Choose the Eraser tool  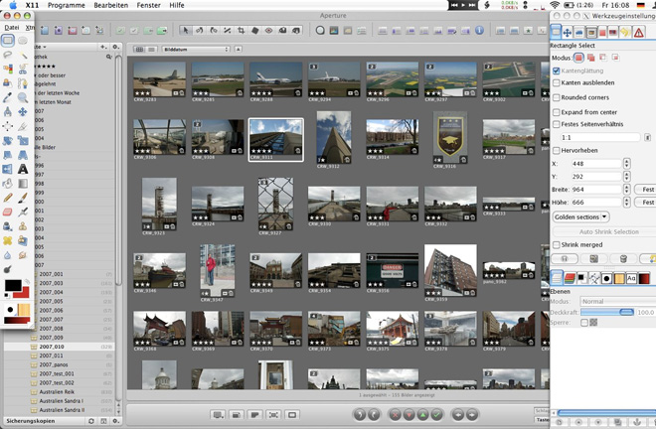pyautogui.click(x=8, y=212)
